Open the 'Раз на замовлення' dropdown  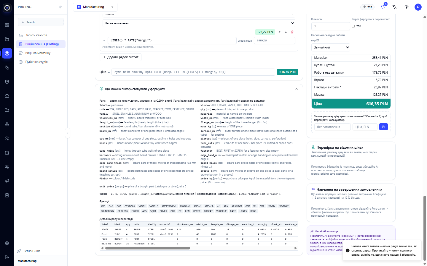tap(199, 23)
